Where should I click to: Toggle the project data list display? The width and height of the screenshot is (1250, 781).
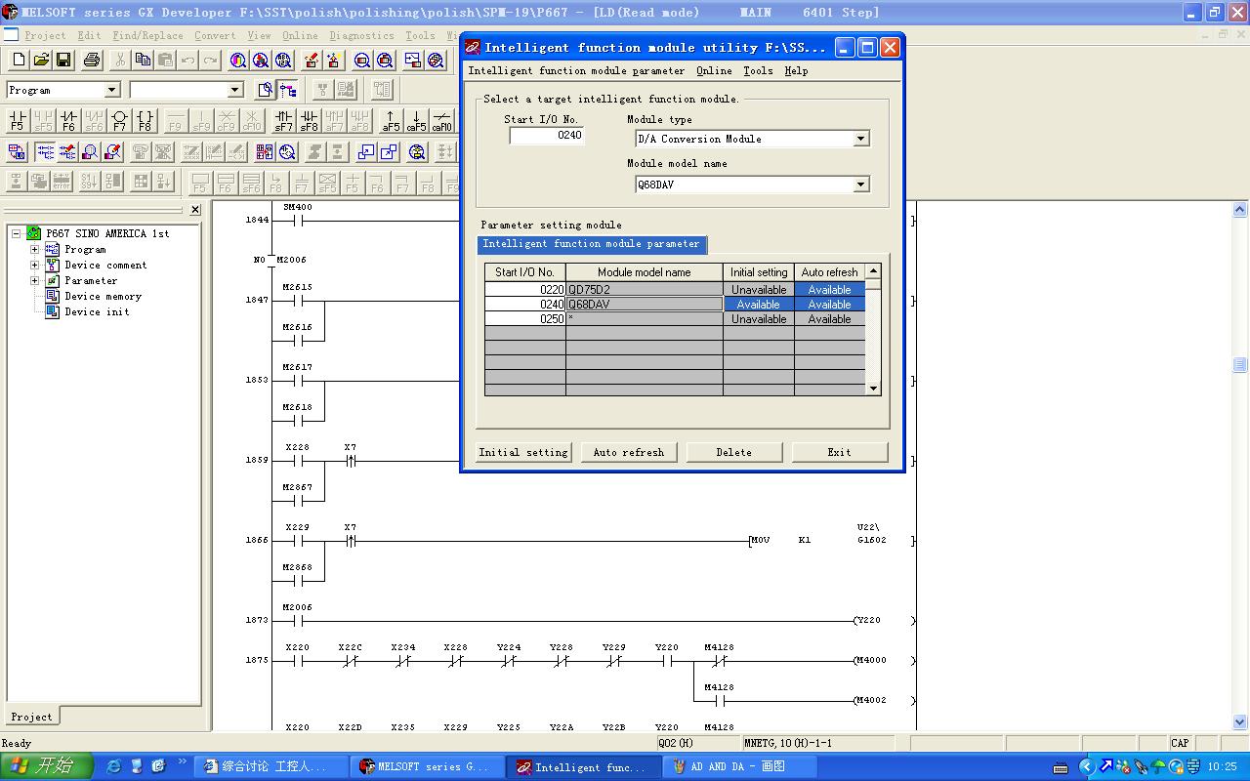pos(288,90)
